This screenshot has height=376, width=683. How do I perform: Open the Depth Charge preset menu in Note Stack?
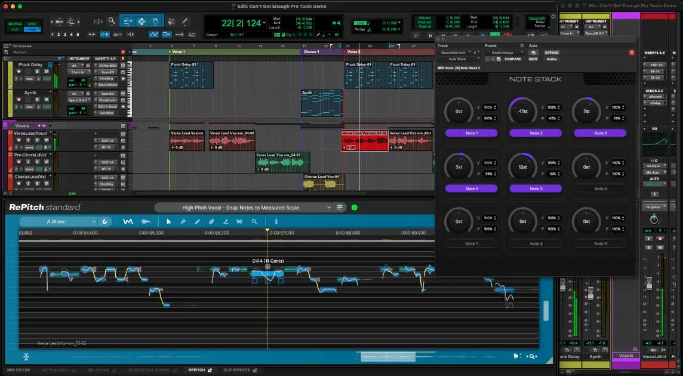pos(504,53)
